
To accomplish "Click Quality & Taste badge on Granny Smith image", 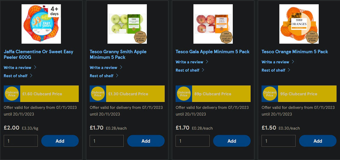I will point(140,37).
